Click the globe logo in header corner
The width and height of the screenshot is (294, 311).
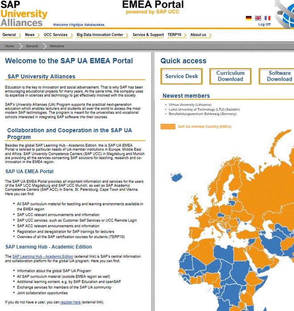click(x=285, y=13)
